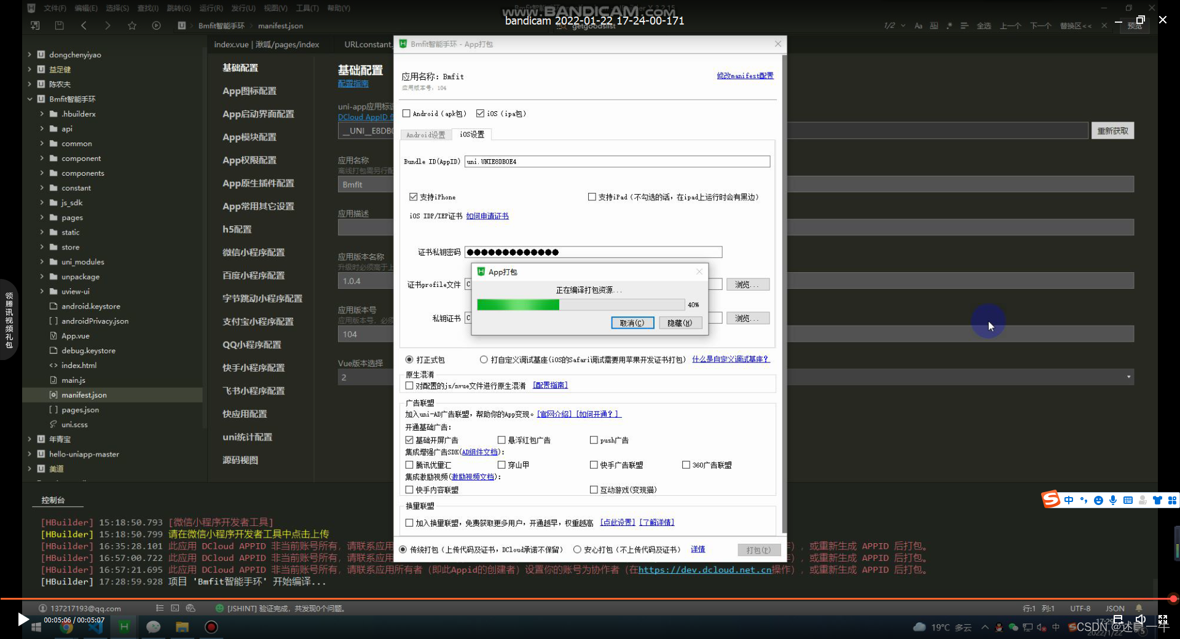
Task: Open Chrome from the taskbar
Action: 66,627
